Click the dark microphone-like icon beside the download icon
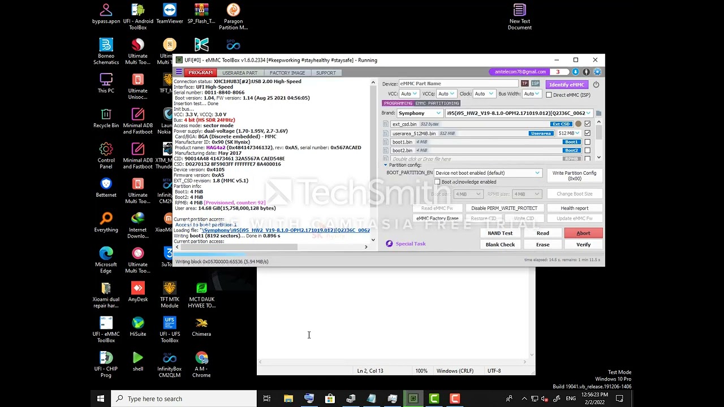 [586, 72]
